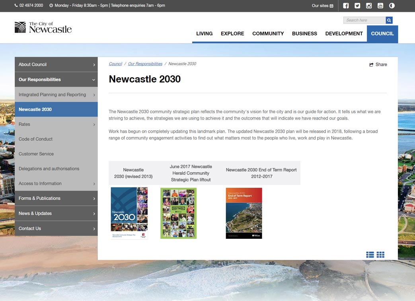Image resolution: width=415 pixels, height=301 pixels.
Task: Switch to the BUSINESS tab
Action: click(x=304, y=33)
